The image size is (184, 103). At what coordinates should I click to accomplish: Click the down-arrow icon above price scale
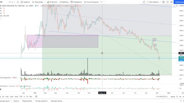[174, 6]
